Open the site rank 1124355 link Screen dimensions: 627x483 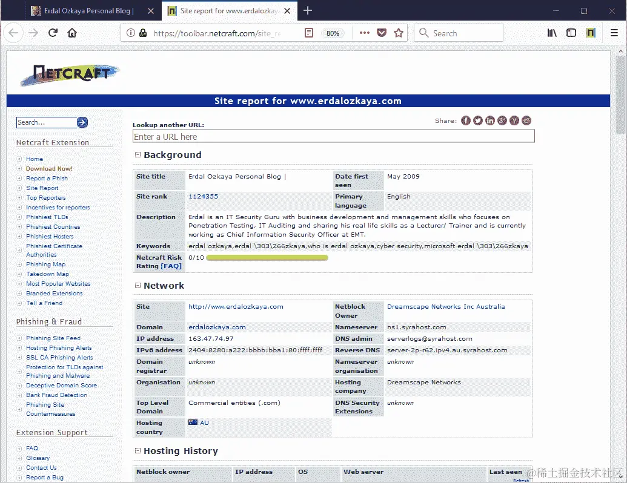[203, 197]
